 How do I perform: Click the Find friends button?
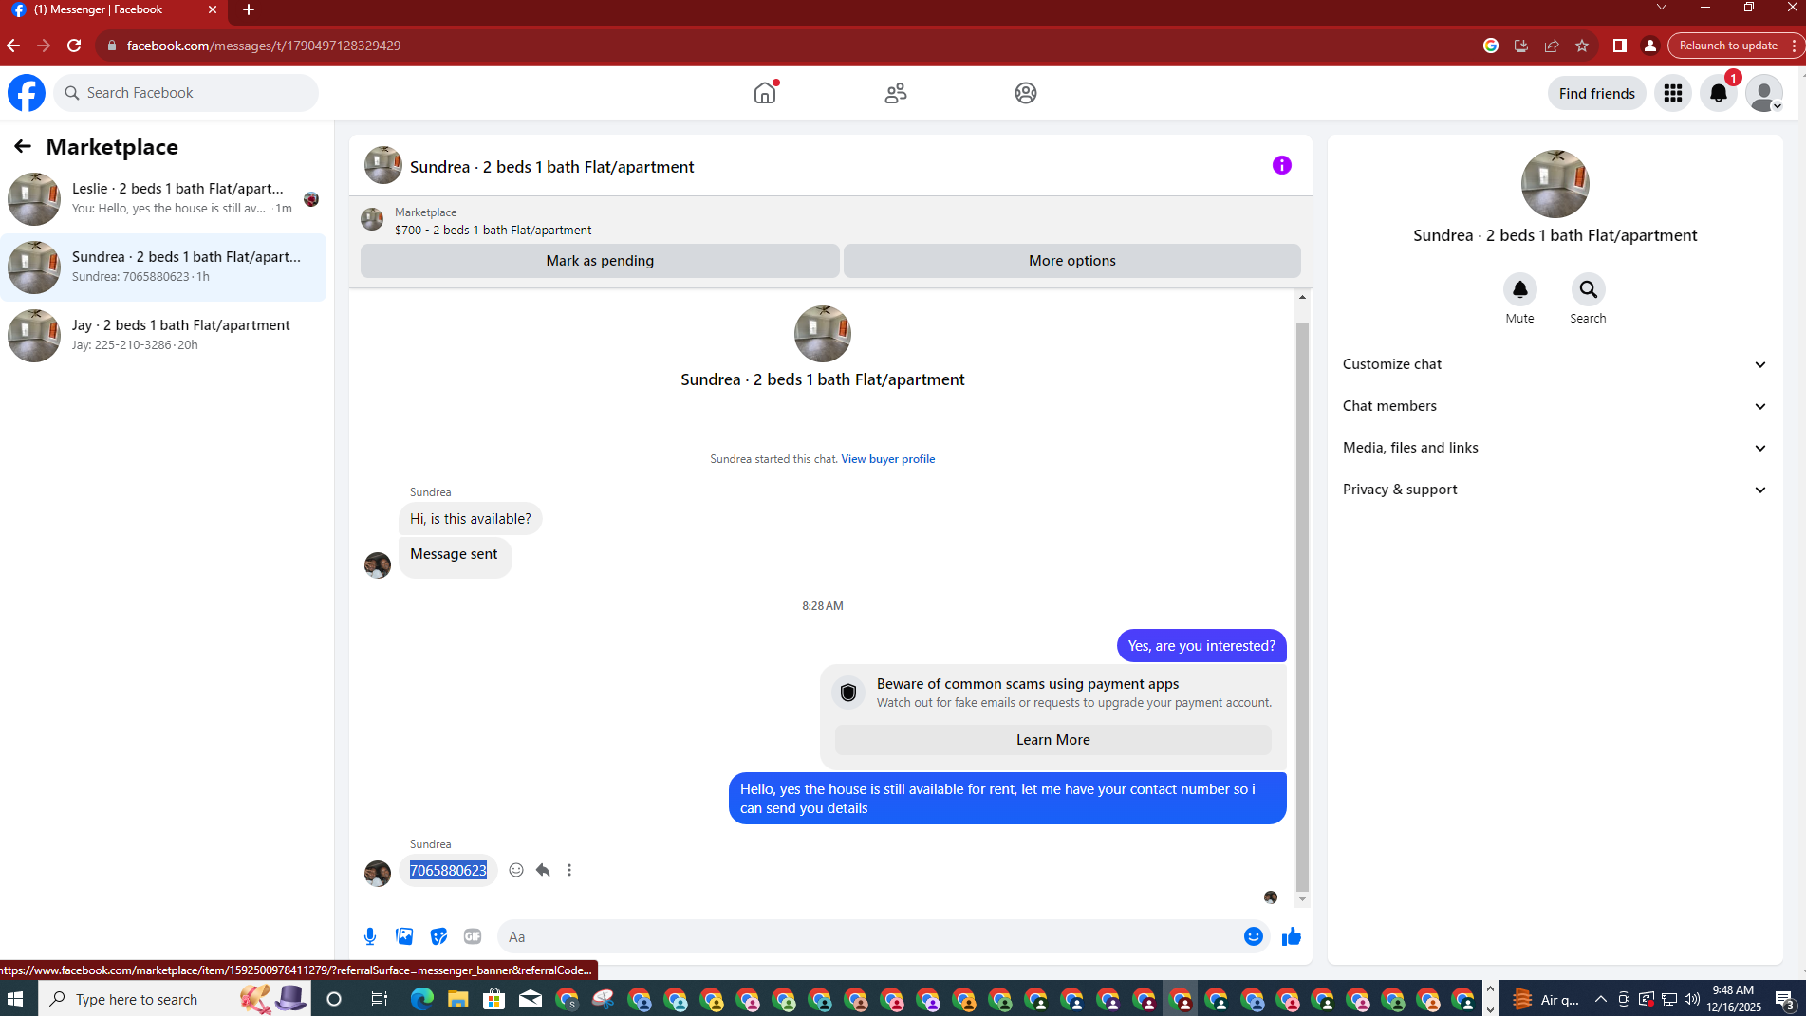click(x=1596, y=93)
